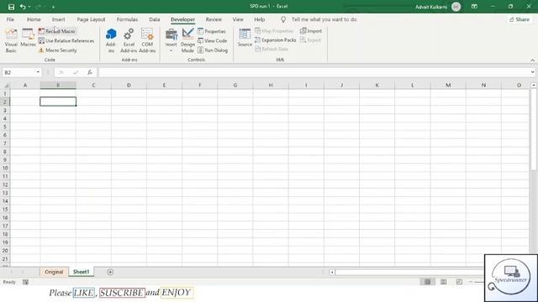Screen dimensions: 538x302
Task: Open the File tab
Action: pyautogui.click(x=10, y=19)
